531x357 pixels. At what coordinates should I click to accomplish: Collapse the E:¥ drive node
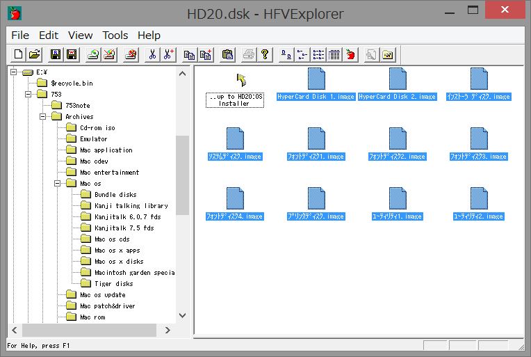(x=13, y=72)
